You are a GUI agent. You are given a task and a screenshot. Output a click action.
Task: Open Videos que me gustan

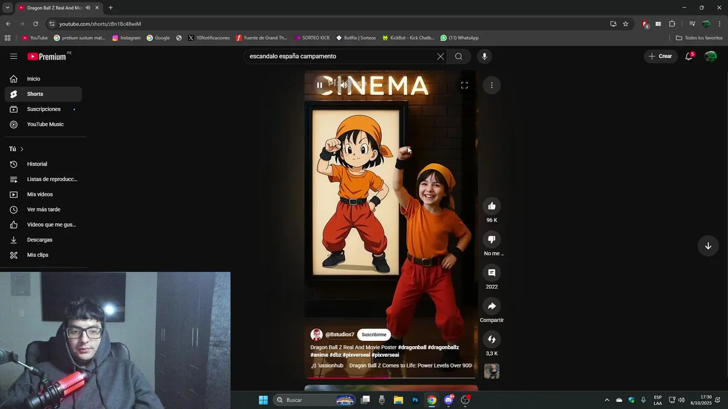43,225
